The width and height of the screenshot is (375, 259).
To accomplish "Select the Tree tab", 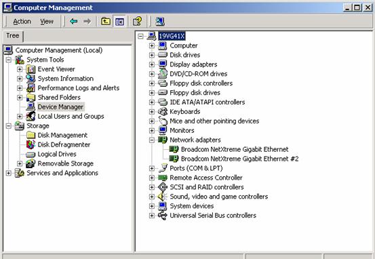I will (x=13, y=36).
